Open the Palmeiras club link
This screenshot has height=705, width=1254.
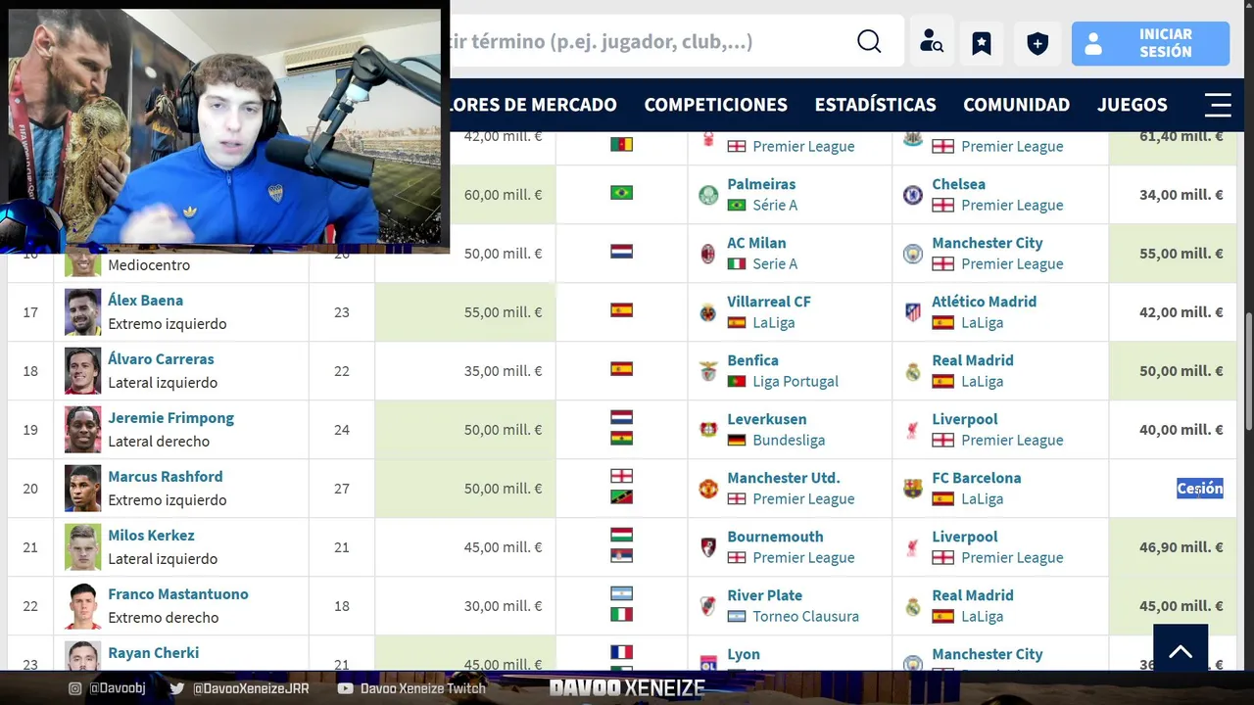tap(761, 184)
